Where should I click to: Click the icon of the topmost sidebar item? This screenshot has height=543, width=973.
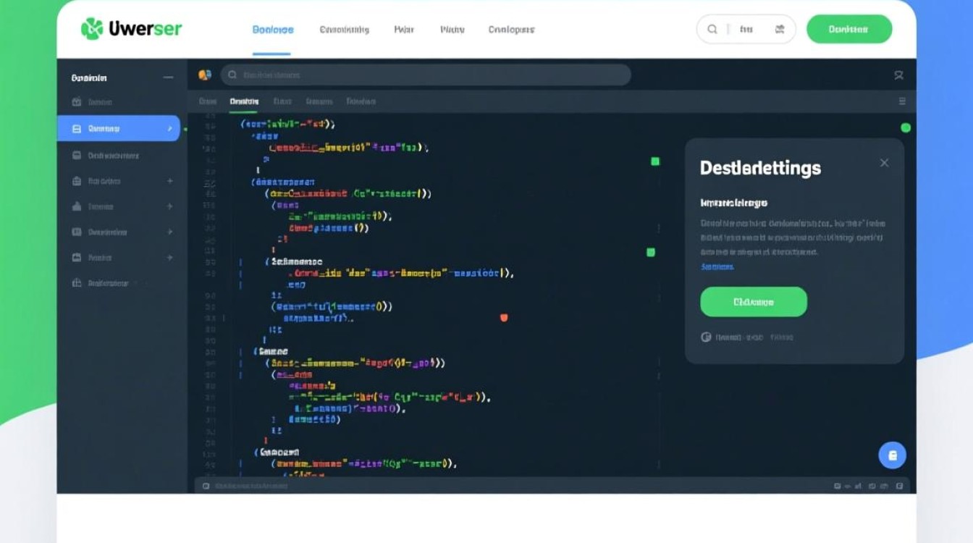(x=77, y=103)
